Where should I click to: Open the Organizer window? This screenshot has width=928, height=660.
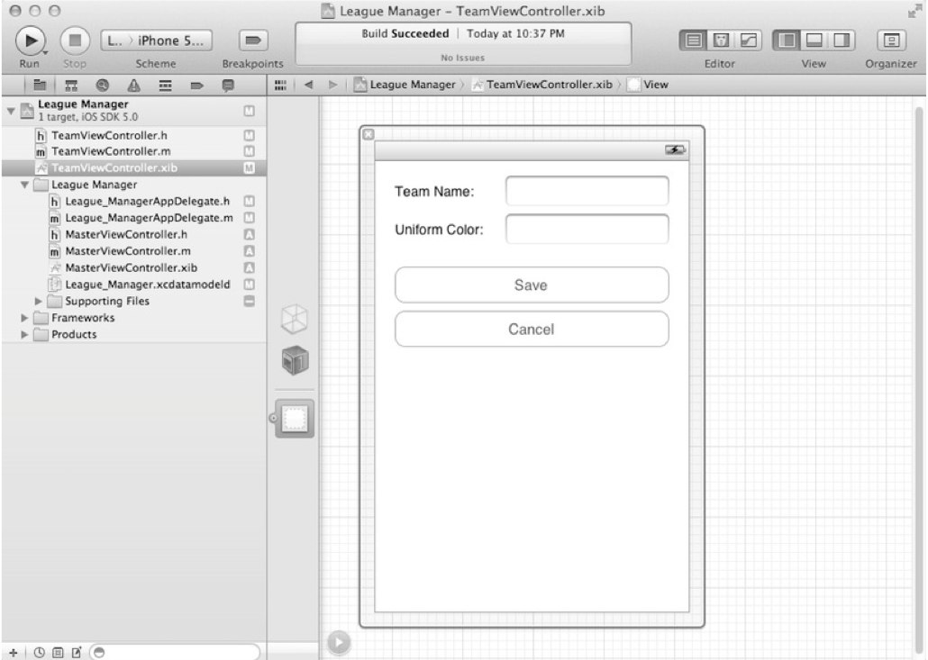click(891, 41)
